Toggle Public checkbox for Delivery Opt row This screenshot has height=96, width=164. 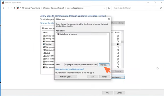118,36
